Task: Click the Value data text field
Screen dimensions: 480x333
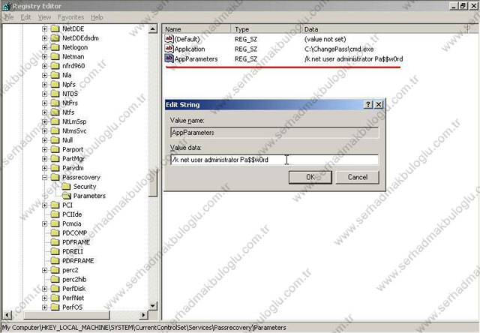Action: point(274,160)
